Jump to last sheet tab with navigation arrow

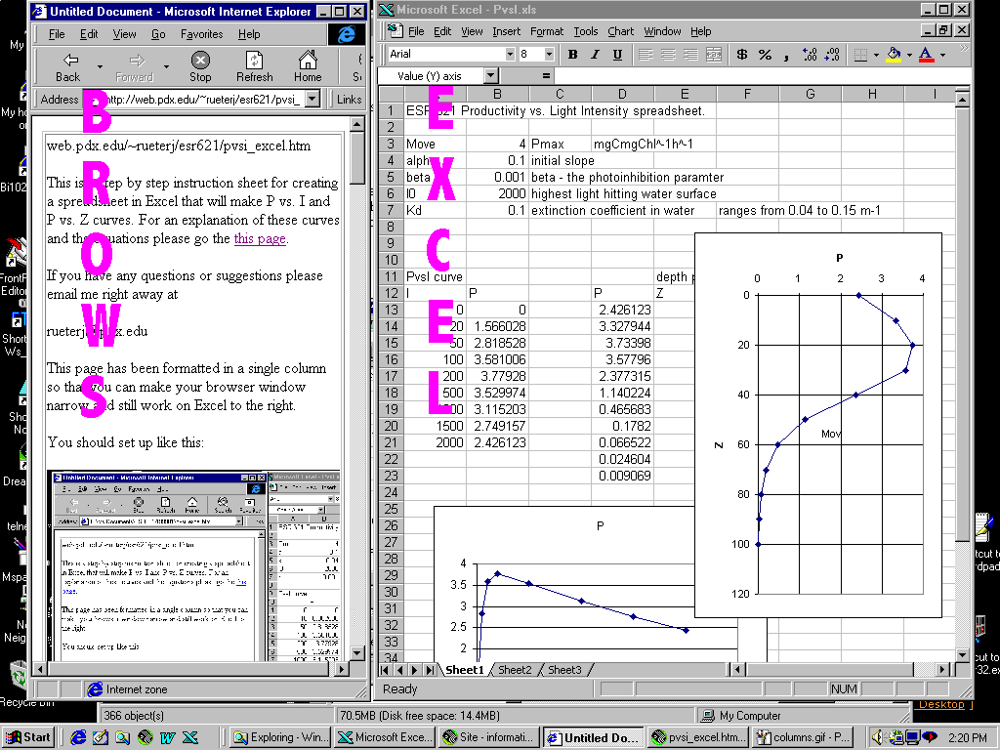click(430, 670)
